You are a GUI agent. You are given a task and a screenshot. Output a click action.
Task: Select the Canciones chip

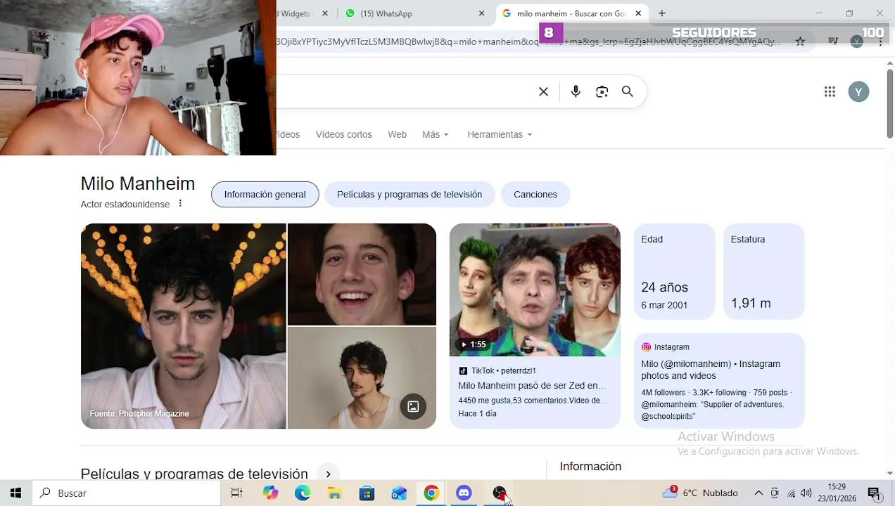point(535,195)
